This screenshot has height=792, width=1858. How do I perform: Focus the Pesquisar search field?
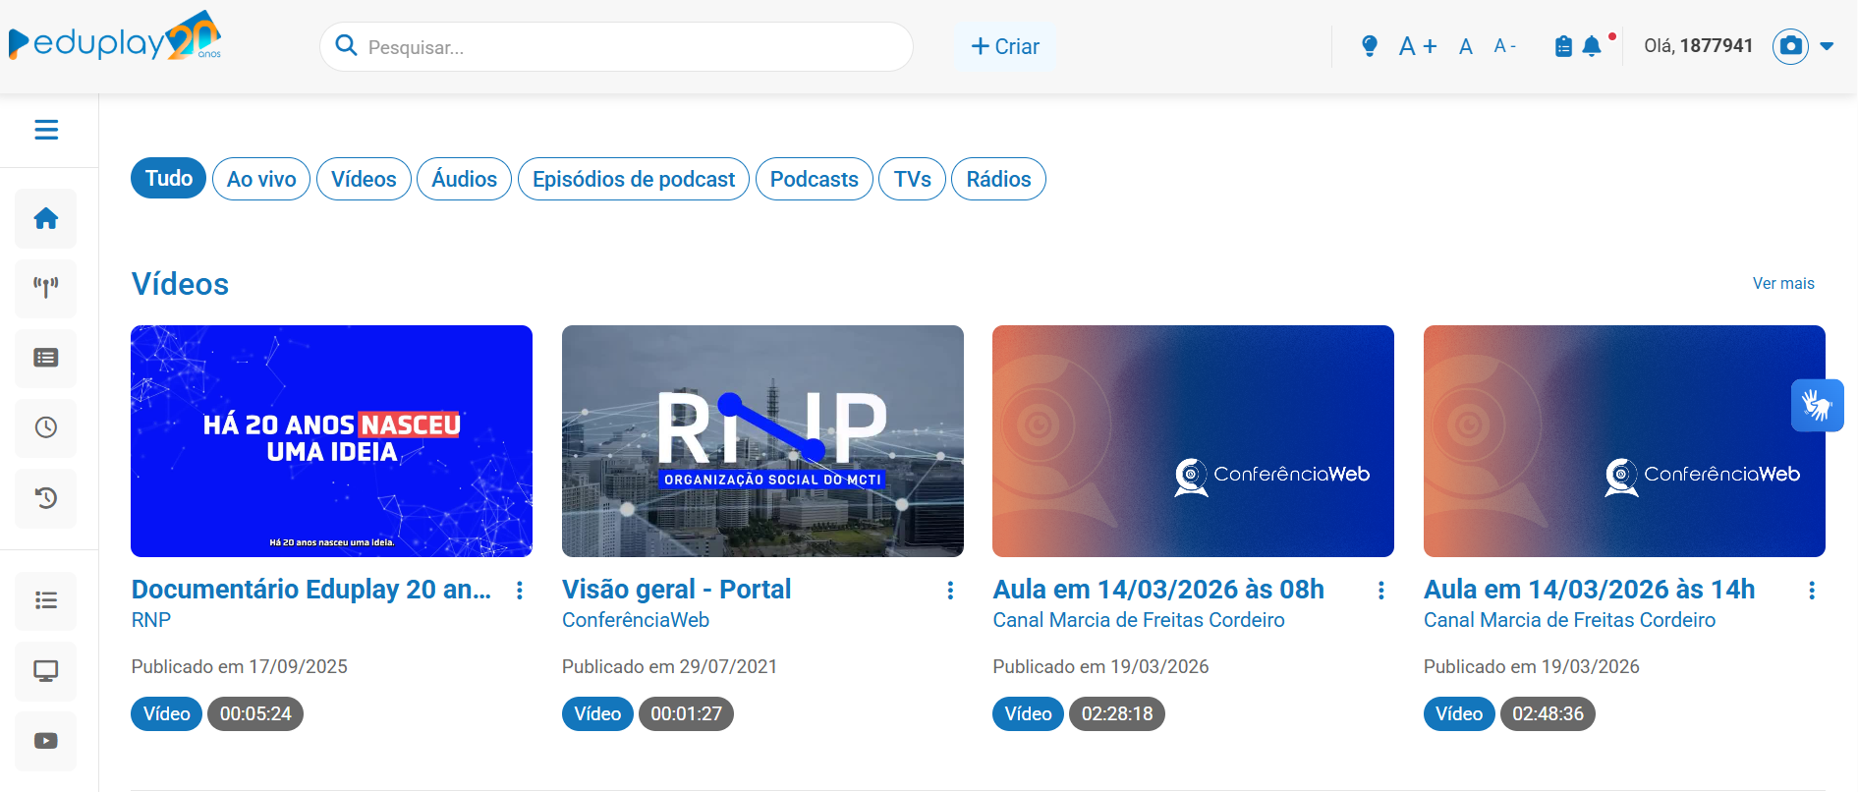pos(616,46)
